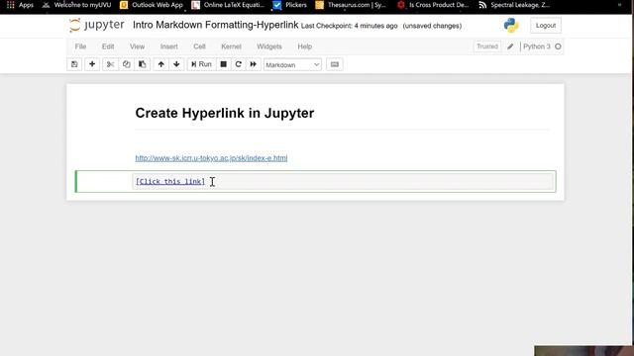Viewport: 634px width, 356px height.
Task: Open the u-tokyo hyperlink
Action: click(211, 158)
